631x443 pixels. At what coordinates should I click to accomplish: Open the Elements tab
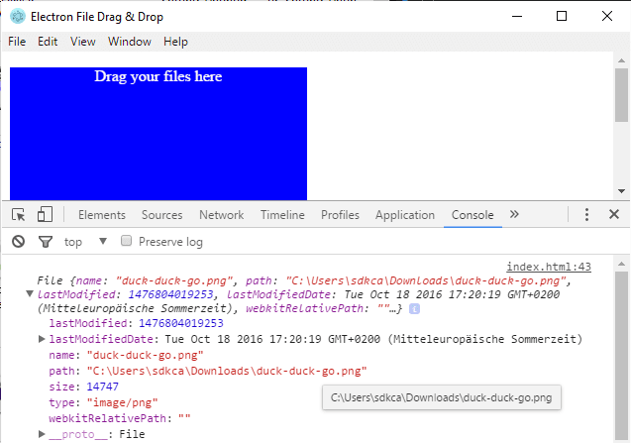tap(101, 215)
